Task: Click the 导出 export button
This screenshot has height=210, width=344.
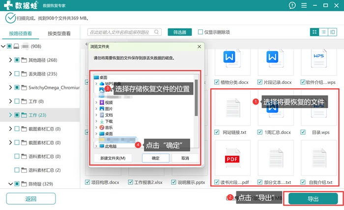Action: point(313,199)
